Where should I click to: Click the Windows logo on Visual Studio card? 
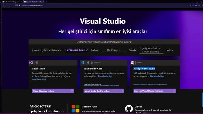(x=36, y=63)
